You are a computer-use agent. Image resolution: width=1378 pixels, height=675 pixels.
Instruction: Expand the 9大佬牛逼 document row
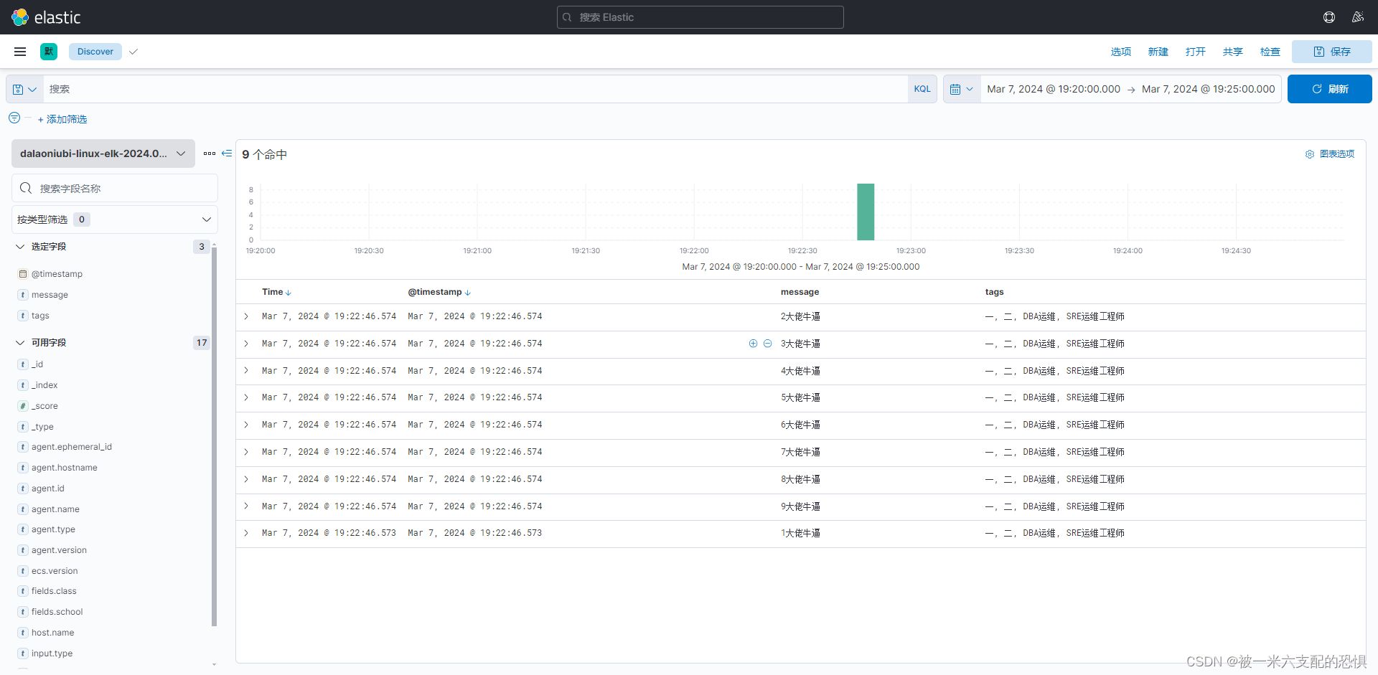coord(246,506)
